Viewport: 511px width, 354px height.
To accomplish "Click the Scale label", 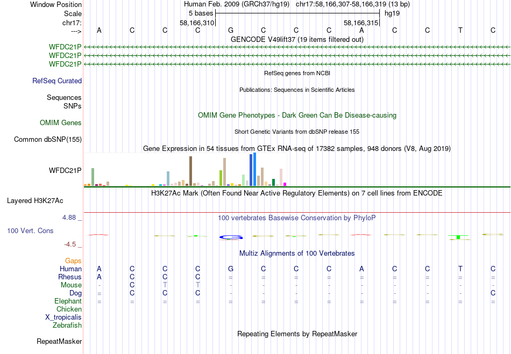I will (x=73, y=13).
